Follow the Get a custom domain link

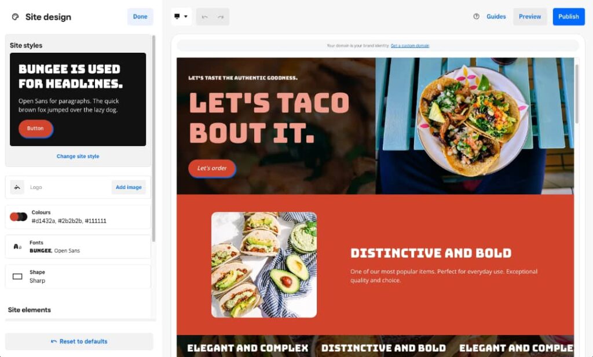410,46
